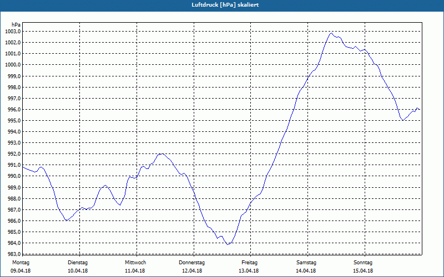
Task: Click the date 11.04.18
Action: point(135,271)
